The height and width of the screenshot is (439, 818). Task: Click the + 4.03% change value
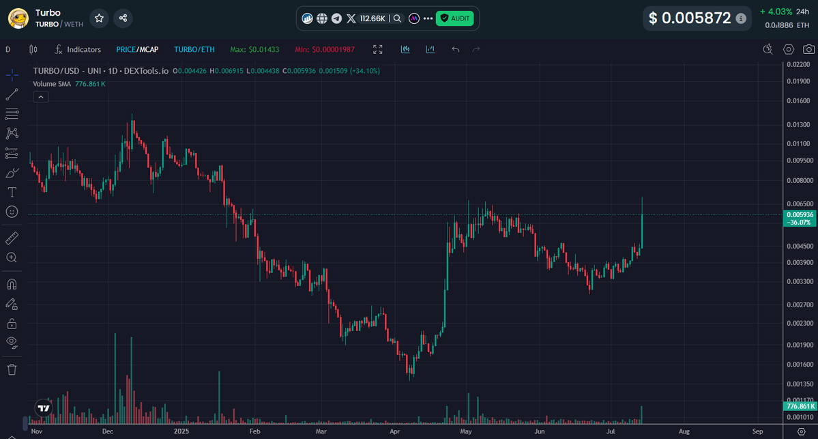776,12
